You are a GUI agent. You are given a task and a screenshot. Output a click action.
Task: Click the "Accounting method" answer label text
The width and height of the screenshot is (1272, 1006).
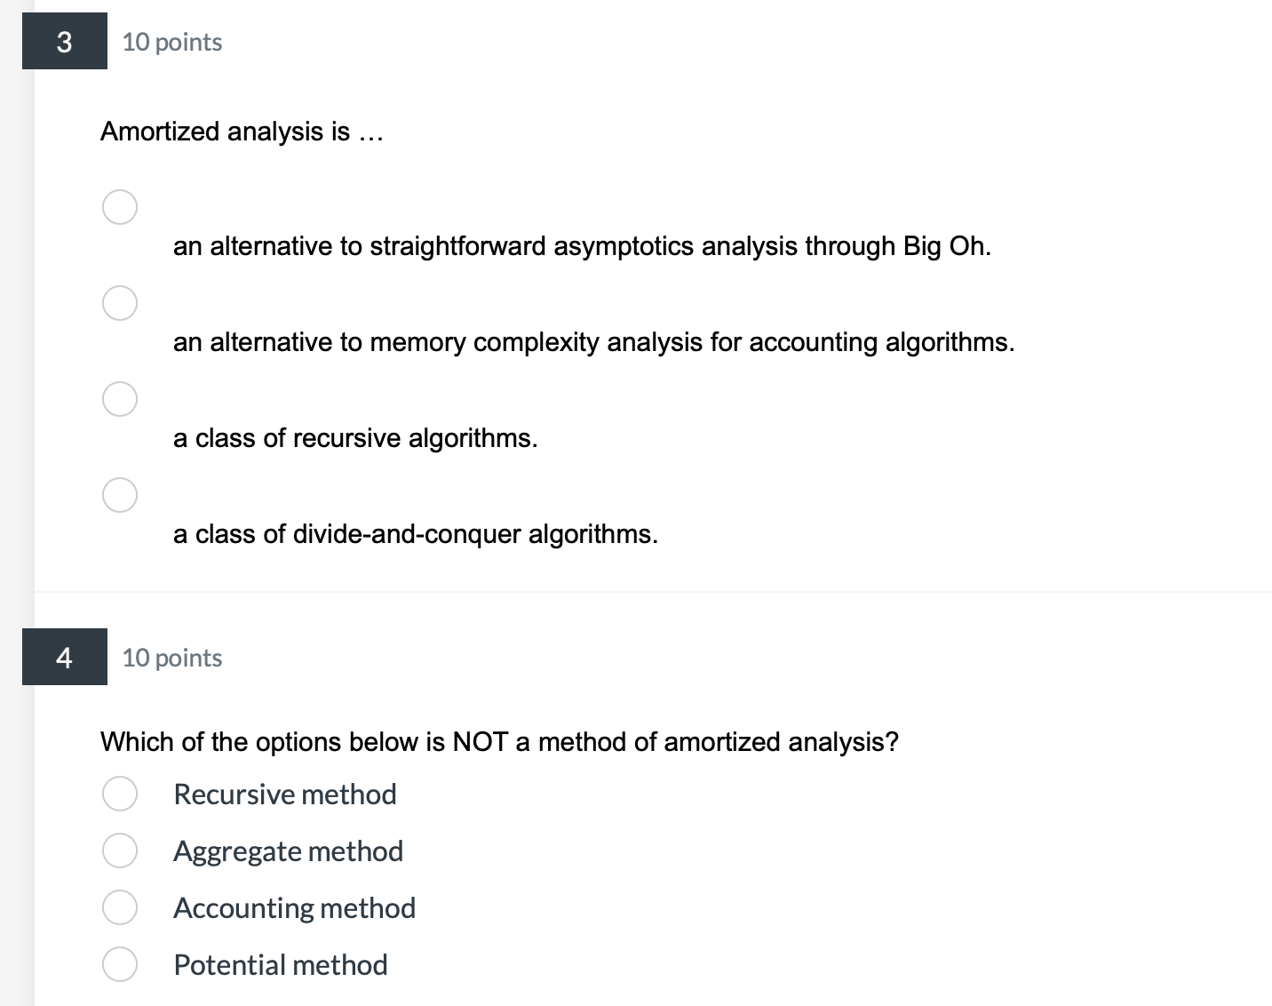click(x=295, y=907)
